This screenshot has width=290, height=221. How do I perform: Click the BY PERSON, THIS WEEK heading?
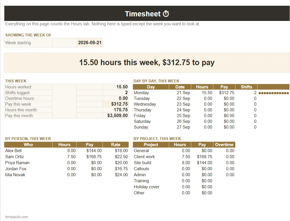(28, 139)
